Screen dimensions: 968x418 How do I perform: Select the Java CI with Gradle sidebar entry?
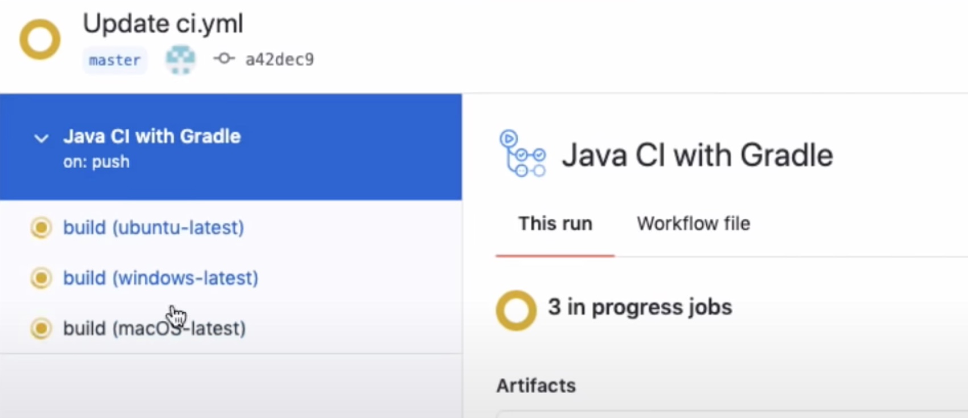[x=231, y=147]
